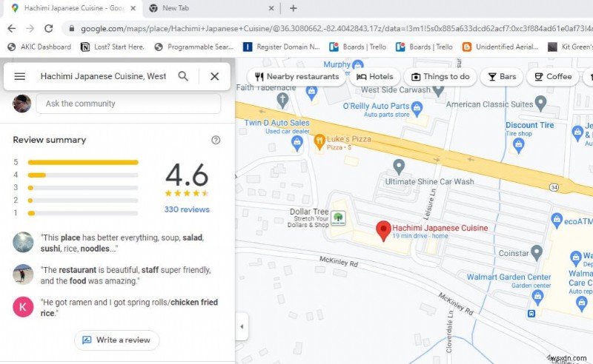Filter map by Hotels chip

pyautogui.click(x=374, y=77)
